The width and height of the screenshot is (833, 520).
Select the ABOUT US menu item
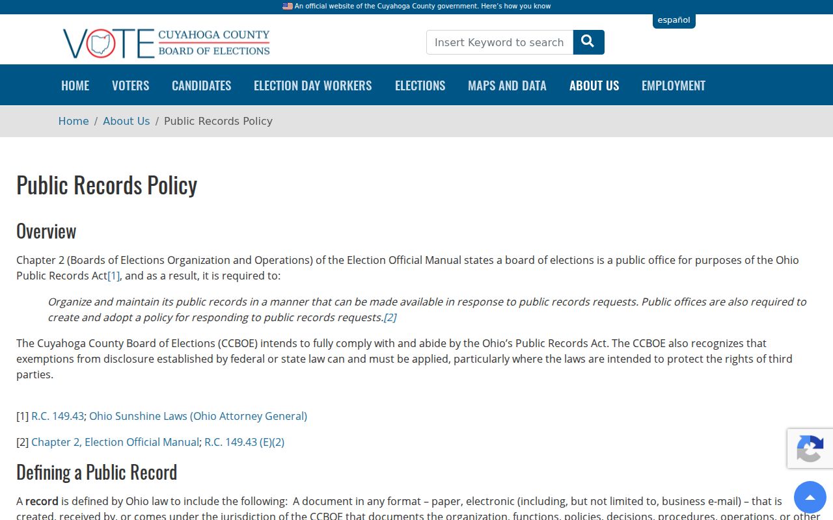click(x=594, y=85)
